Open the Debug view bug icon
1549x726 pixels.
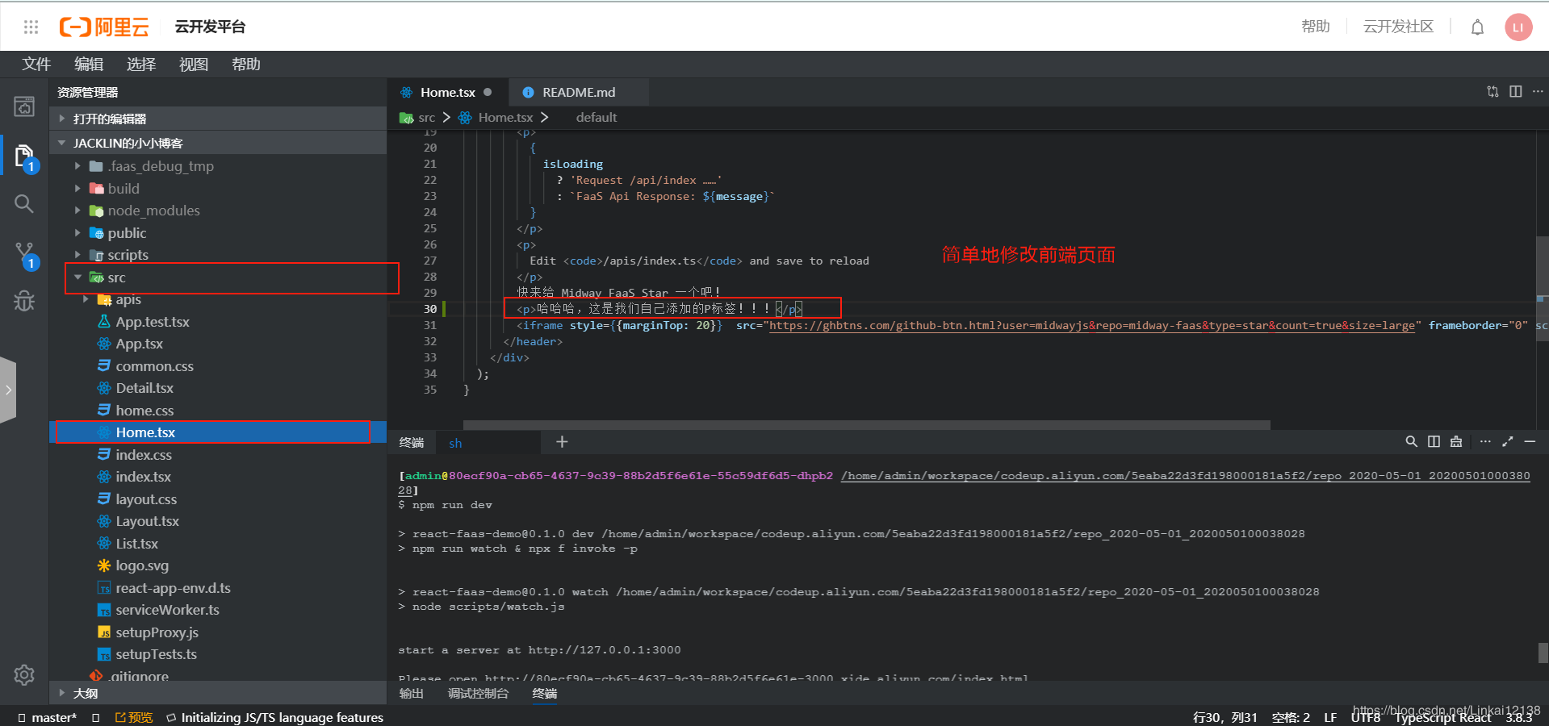pos(24,301)
